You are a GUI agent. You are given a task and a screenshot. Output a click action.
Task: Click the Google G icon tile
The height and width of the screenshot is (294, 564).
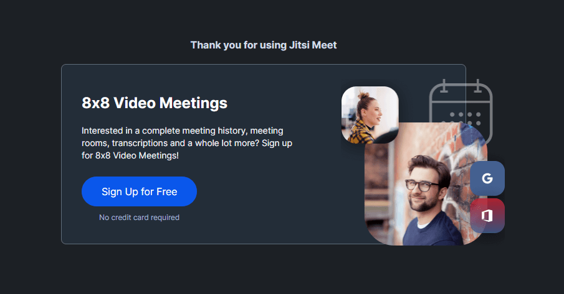click(487, 178)
